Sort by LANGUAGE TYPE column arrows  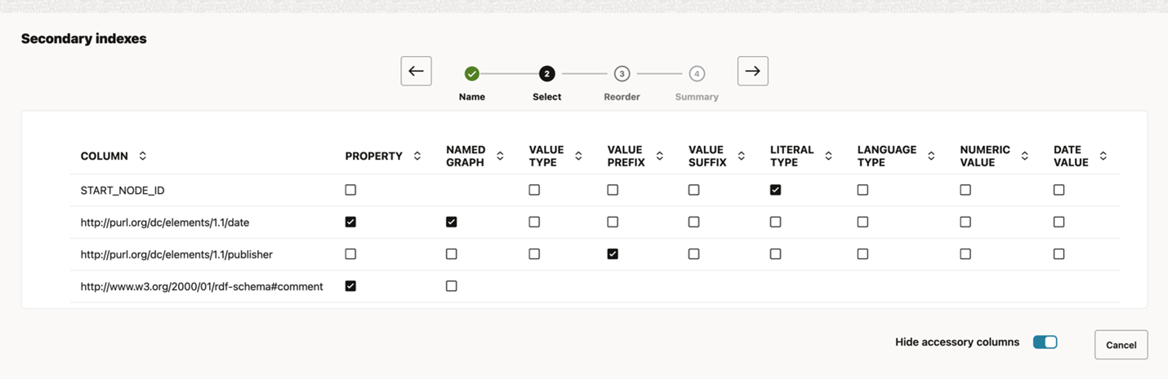pyautogui.click(x=931, y=156)
